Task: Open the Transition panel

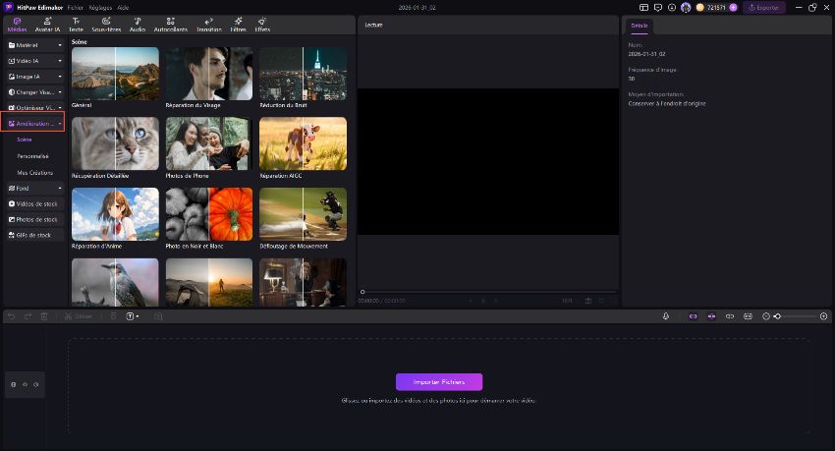Action: 209,24
